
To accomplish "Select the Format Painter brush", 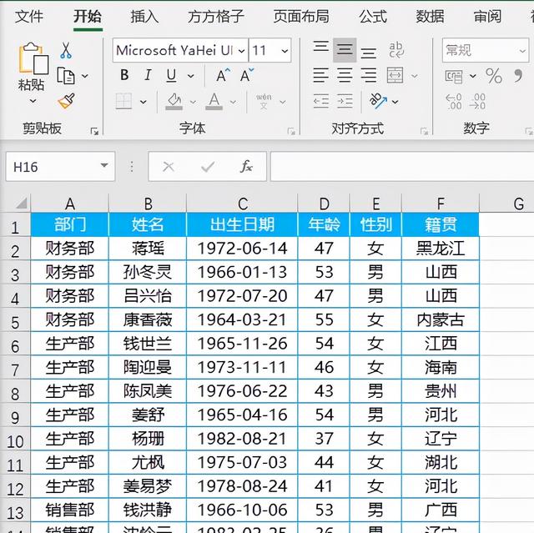I will point(67,101).
